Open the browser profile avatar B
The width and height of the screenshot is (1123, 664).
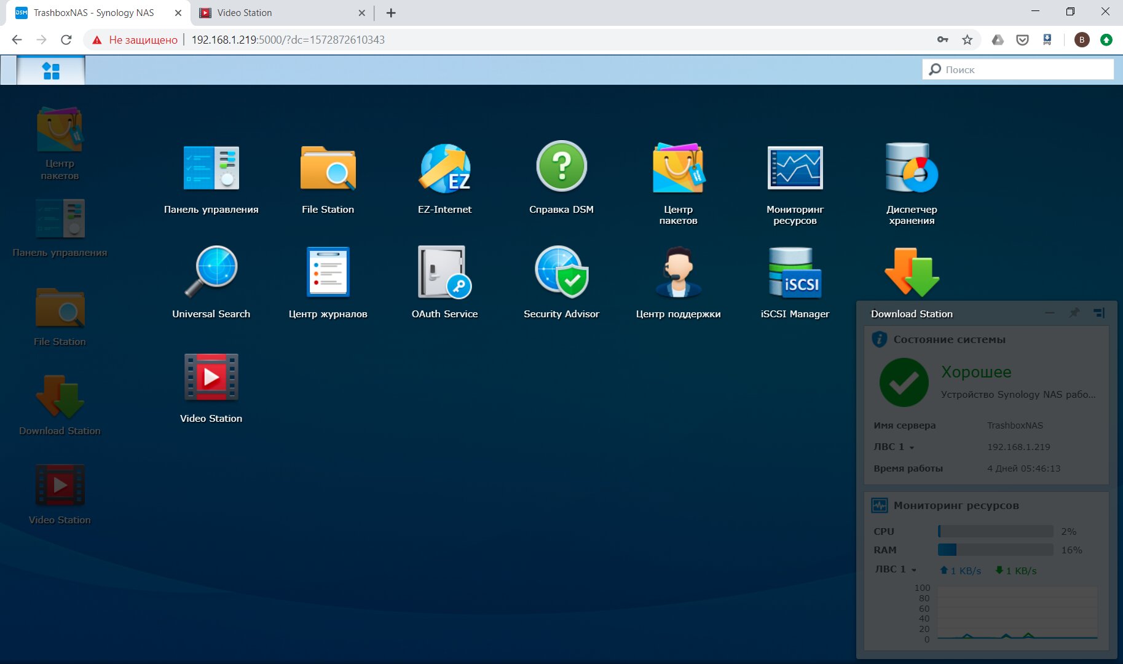tap(1082, 39)
